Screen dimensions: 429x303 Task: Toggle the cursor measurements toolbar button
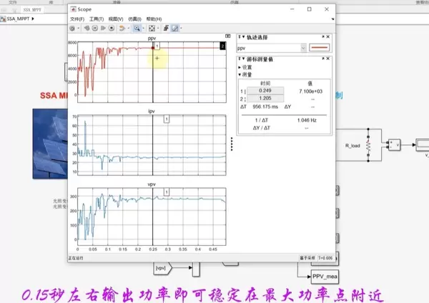[x=174, y=28]
